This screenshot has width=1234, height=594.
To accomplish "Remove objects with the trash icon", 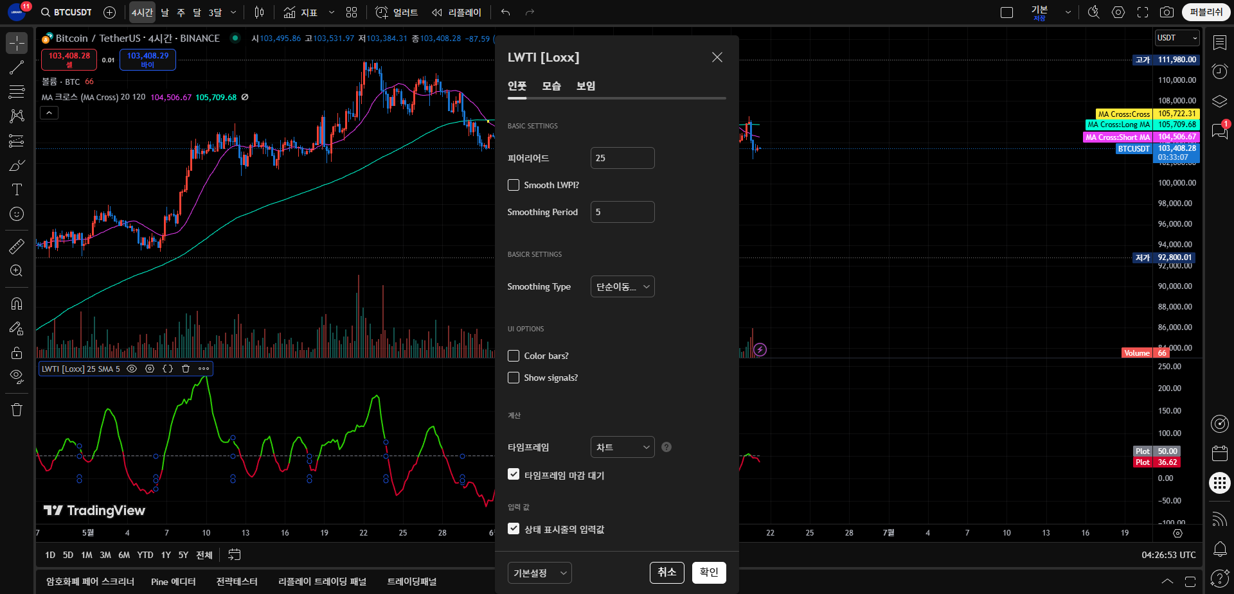I will tap(17, 410).
